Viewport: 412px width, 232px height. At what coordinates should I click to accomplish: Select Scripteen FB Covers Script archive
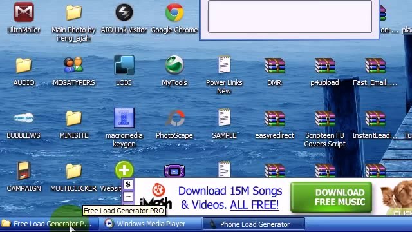(x=324, y=119)
